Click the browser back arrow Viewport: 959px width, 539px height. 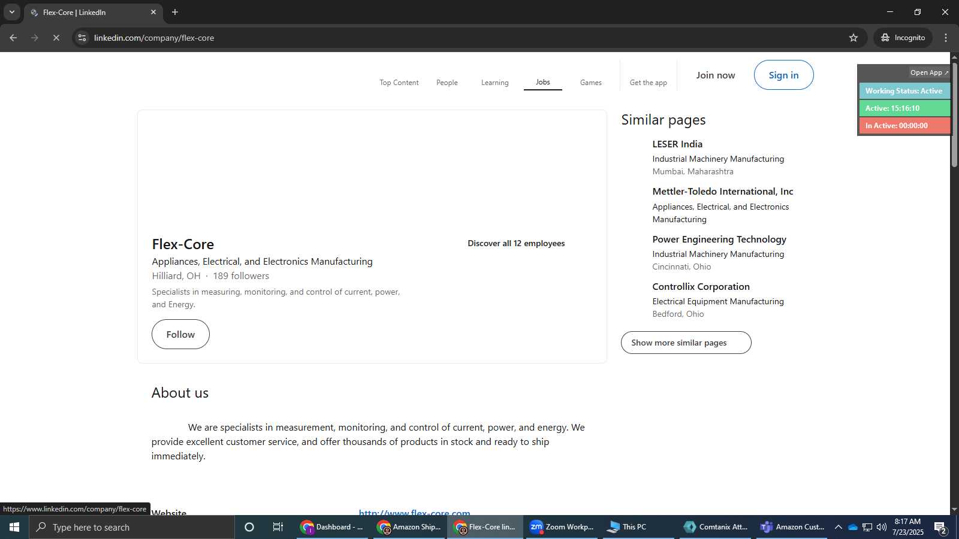pyautogui.click(x=13, y=38)
